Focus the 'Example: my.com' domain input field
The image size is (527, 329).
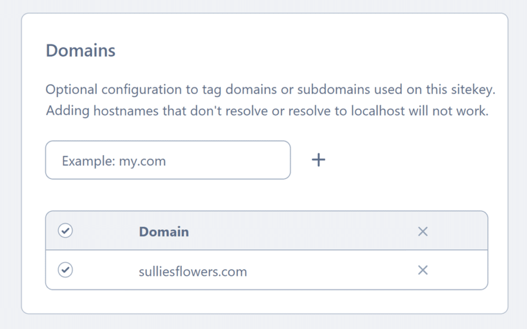(168, 160)
